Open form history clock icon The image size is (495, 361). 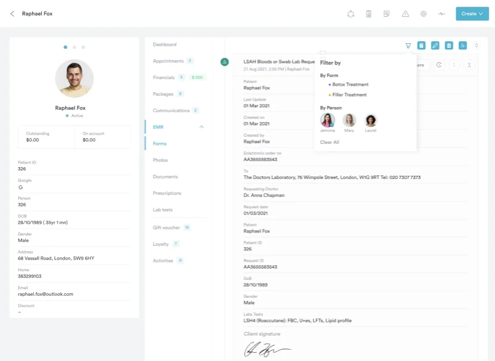pyautogui.click(x=439, y=65)
